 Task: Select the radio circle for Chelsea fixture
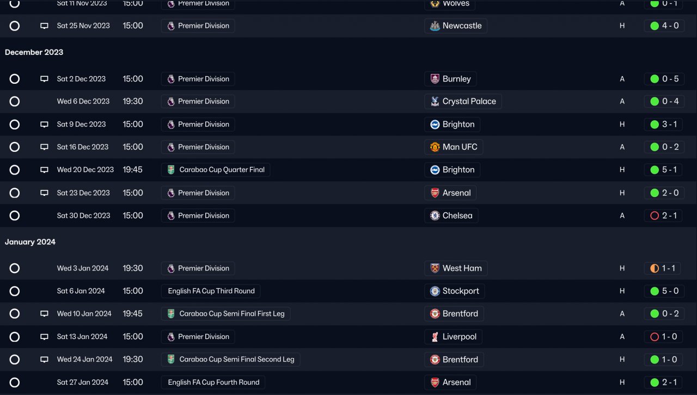point(15,215)
